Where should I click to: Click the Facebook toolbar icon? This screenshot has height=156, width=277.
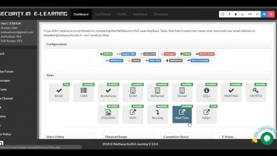pyautogui.click(x=229, y=14)
